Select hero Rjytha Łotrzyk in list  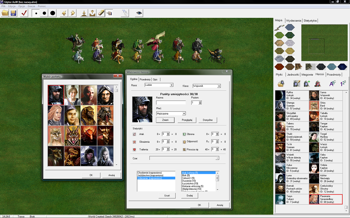[x=292, y=96]
